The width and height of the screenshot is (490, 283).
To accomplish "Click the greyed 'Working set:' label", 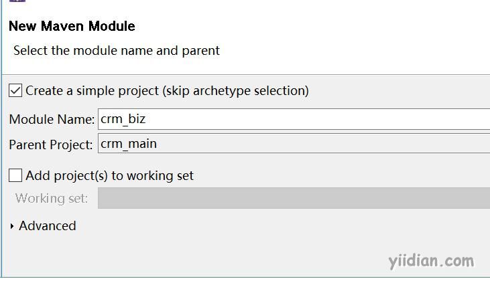I will tap(52, 199).
